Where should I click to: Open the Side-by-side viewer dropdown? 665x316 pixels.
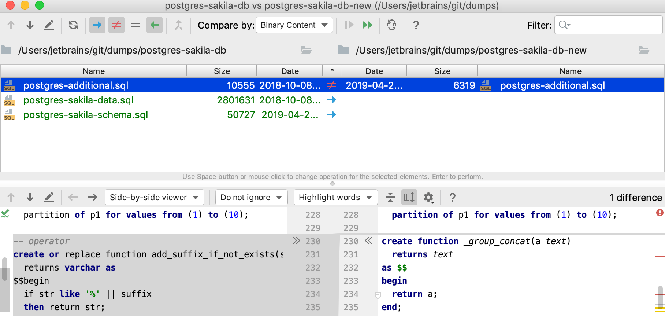[154, 197]
